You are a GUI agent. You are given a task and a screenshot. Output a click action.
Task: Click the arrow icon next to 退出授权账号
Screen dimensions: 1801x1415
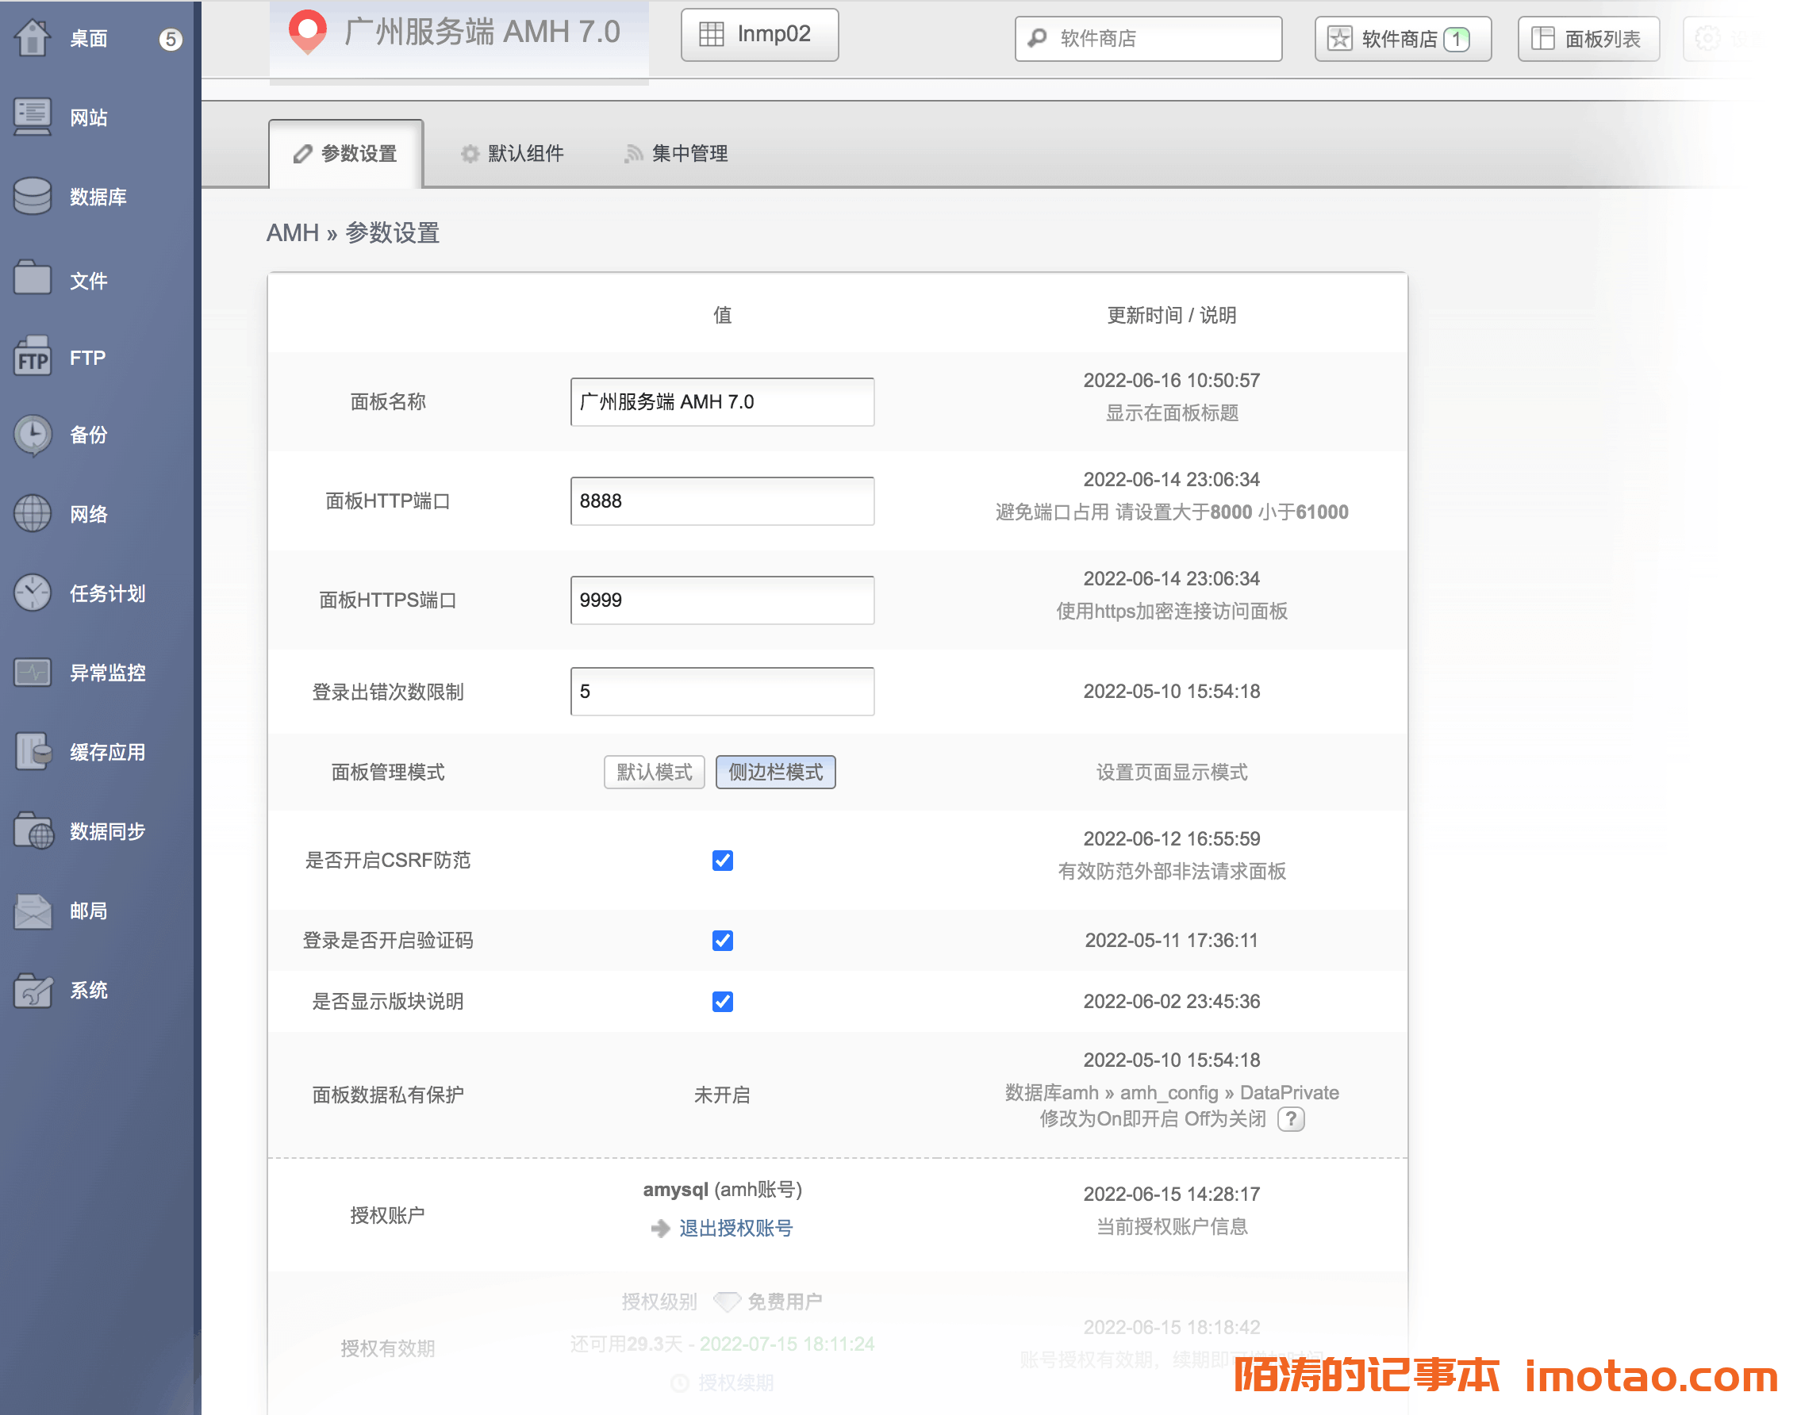point(660,1228)
